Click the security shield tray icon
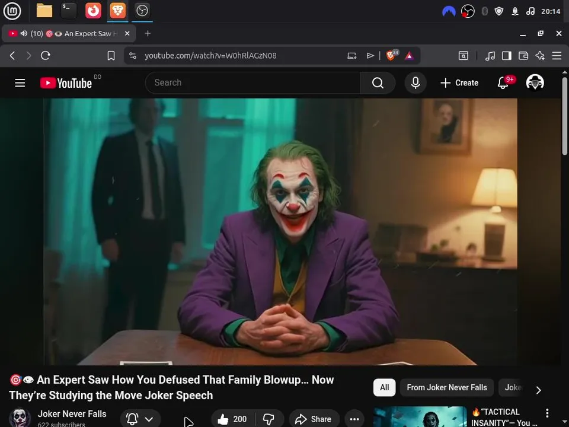569x427 pixels. point(499,12)
